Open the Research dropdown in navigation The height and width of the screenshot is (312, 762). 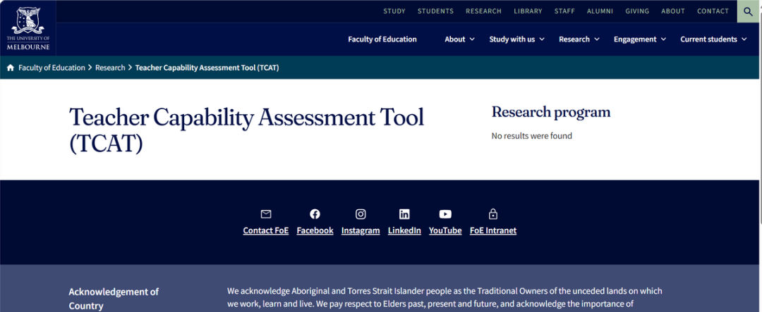579,39
